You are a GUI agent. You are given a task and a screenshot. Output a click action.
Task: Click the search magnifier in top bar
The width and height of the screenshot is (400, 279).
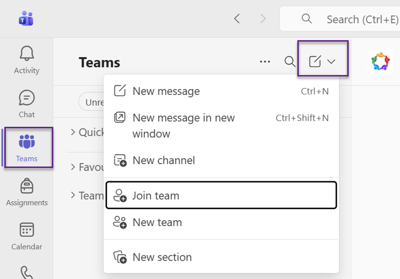coord(307,18)
